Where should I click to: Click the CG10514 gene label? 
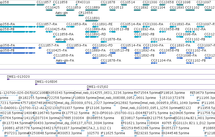coord(128,2)
